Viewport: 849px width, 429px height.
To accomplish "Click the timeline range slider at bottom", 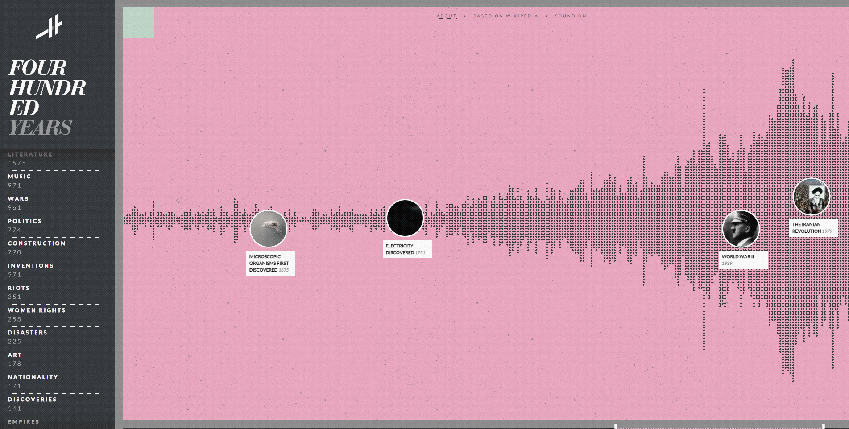I will (719, 427).
